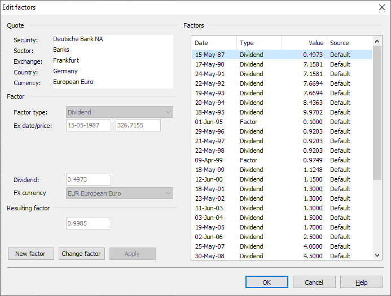Sort factors by Date column header
The width and height of the screenshot is (391, 296).
point(214,43)
